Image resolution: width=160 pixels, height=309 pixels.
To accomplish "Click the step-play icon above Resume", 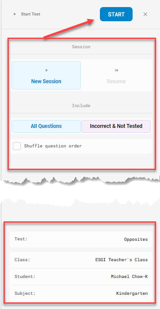I will [x=116, y=70].
